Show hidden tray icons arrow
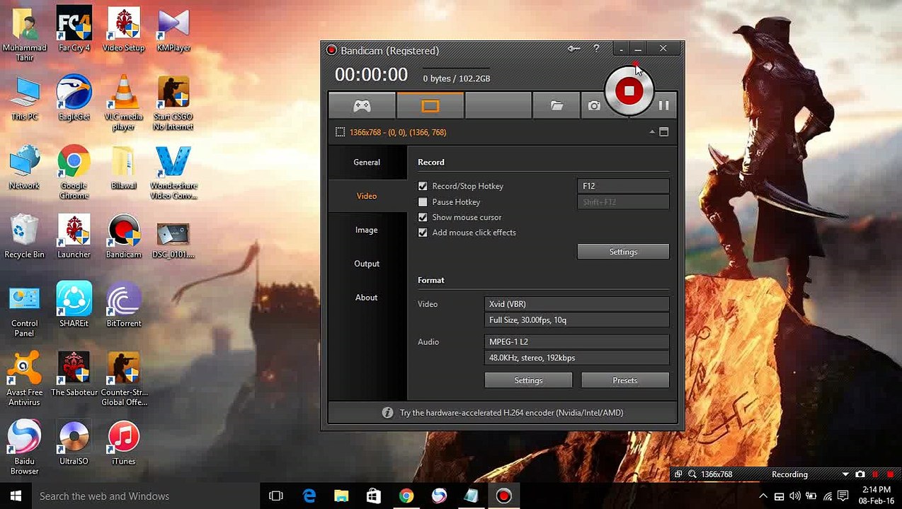This screenshot has height=509, width=902. click(x=763, y=496)
